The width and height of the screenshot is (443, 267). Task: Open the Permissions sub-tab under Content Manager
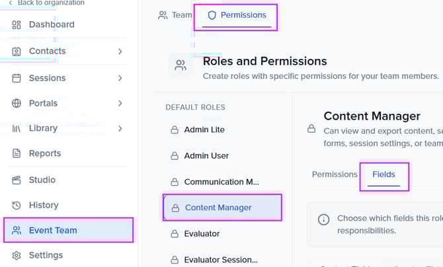pyautogui.click(x=335, y=174)
